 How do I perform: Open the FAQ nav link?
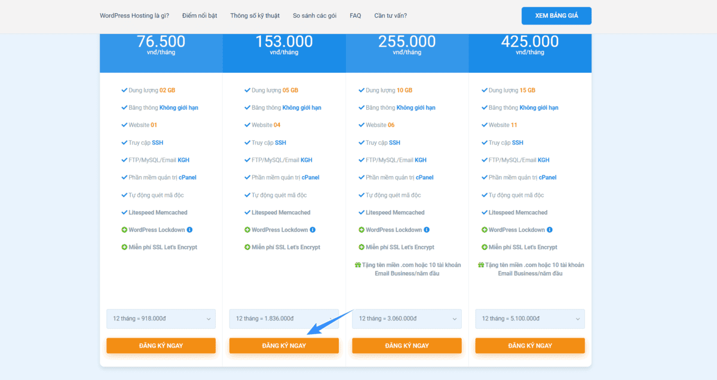[356, 16]
